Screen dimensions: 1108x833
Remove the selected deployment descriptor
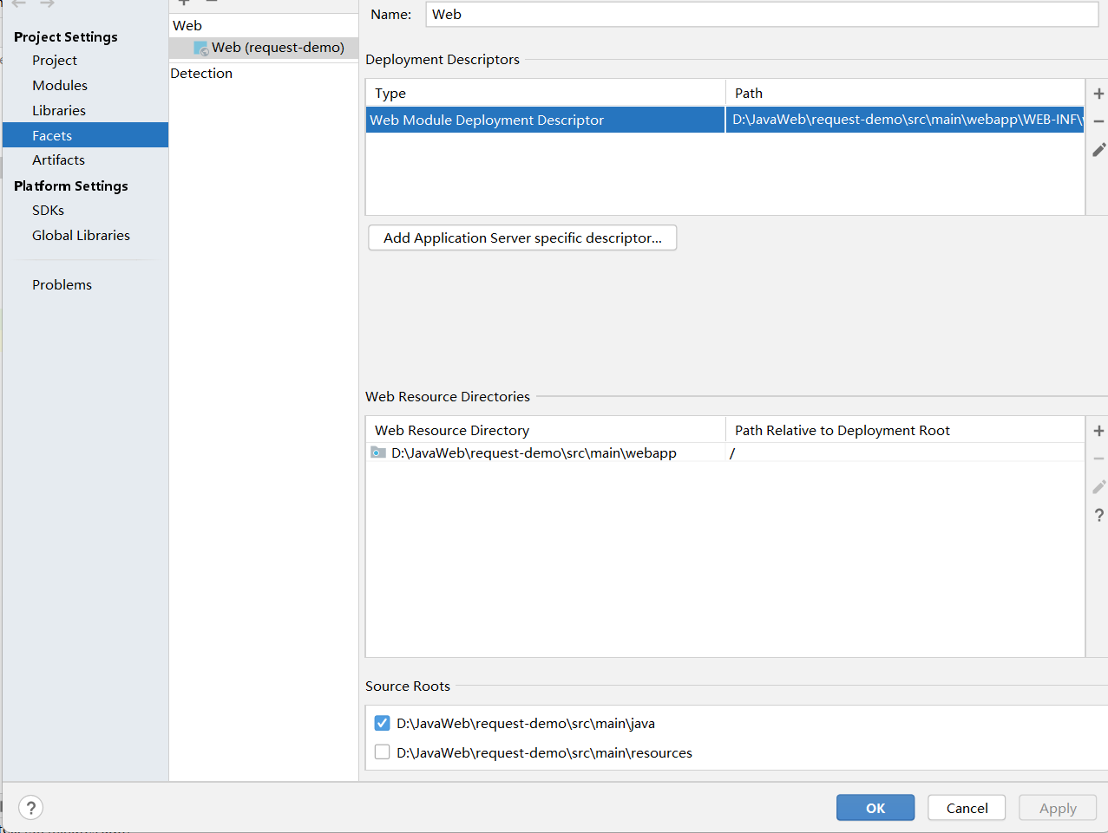tap(1098, 121)
